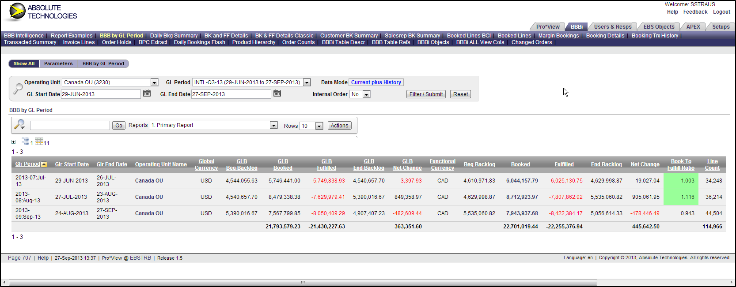Open the GL Start Date calendar picker
Image resolution: width=736 pixels, height=287 pixels.
click(x=147, y=93)
